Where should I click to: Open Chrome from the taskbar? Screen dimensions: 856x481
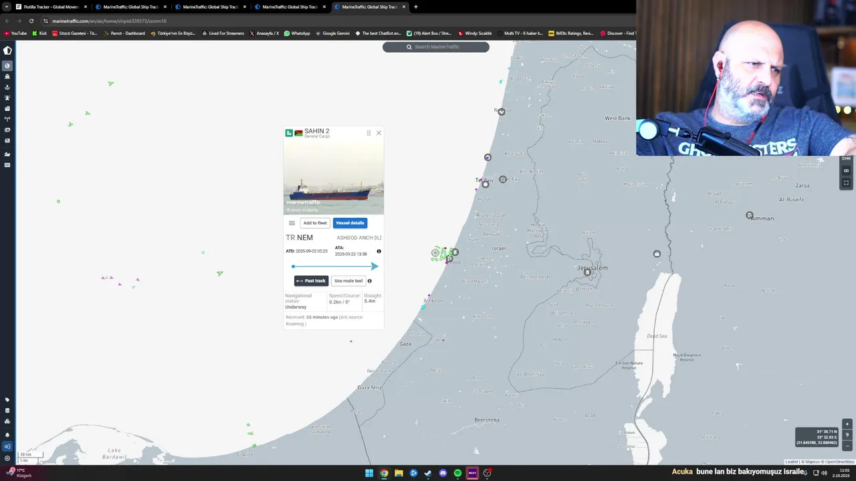click(x=384, y=473)
